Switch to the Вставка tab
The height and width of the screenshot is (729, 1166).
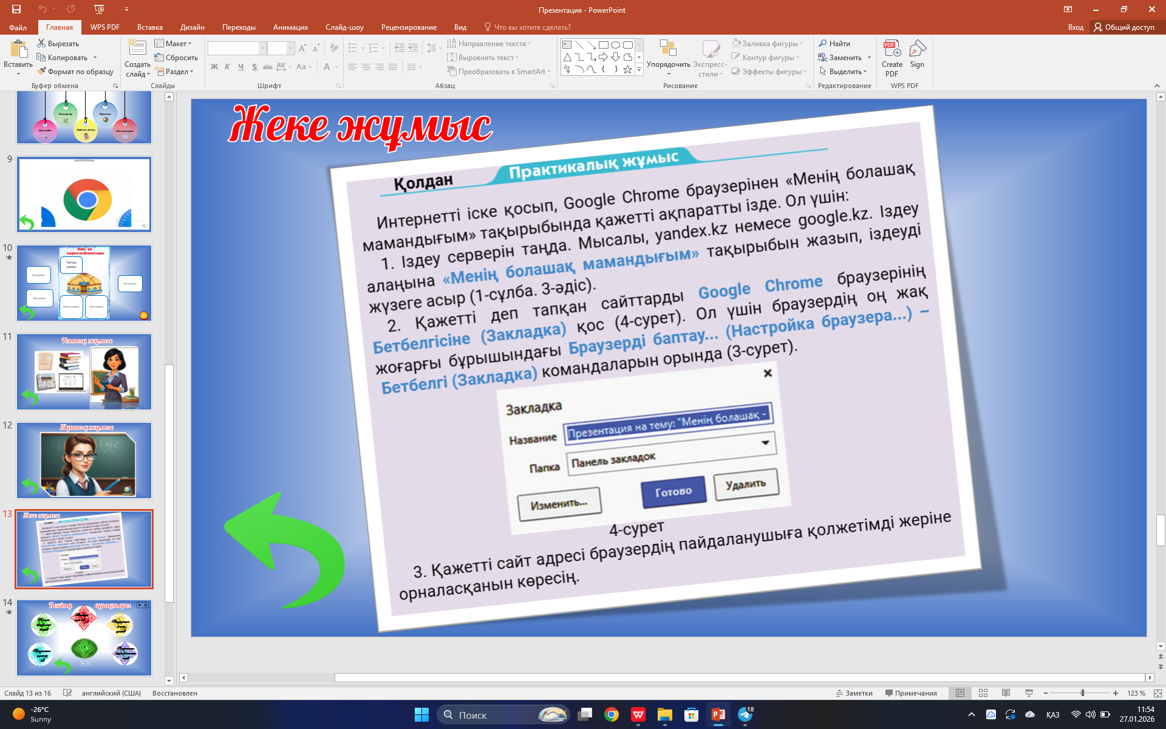tap(149, 27)
